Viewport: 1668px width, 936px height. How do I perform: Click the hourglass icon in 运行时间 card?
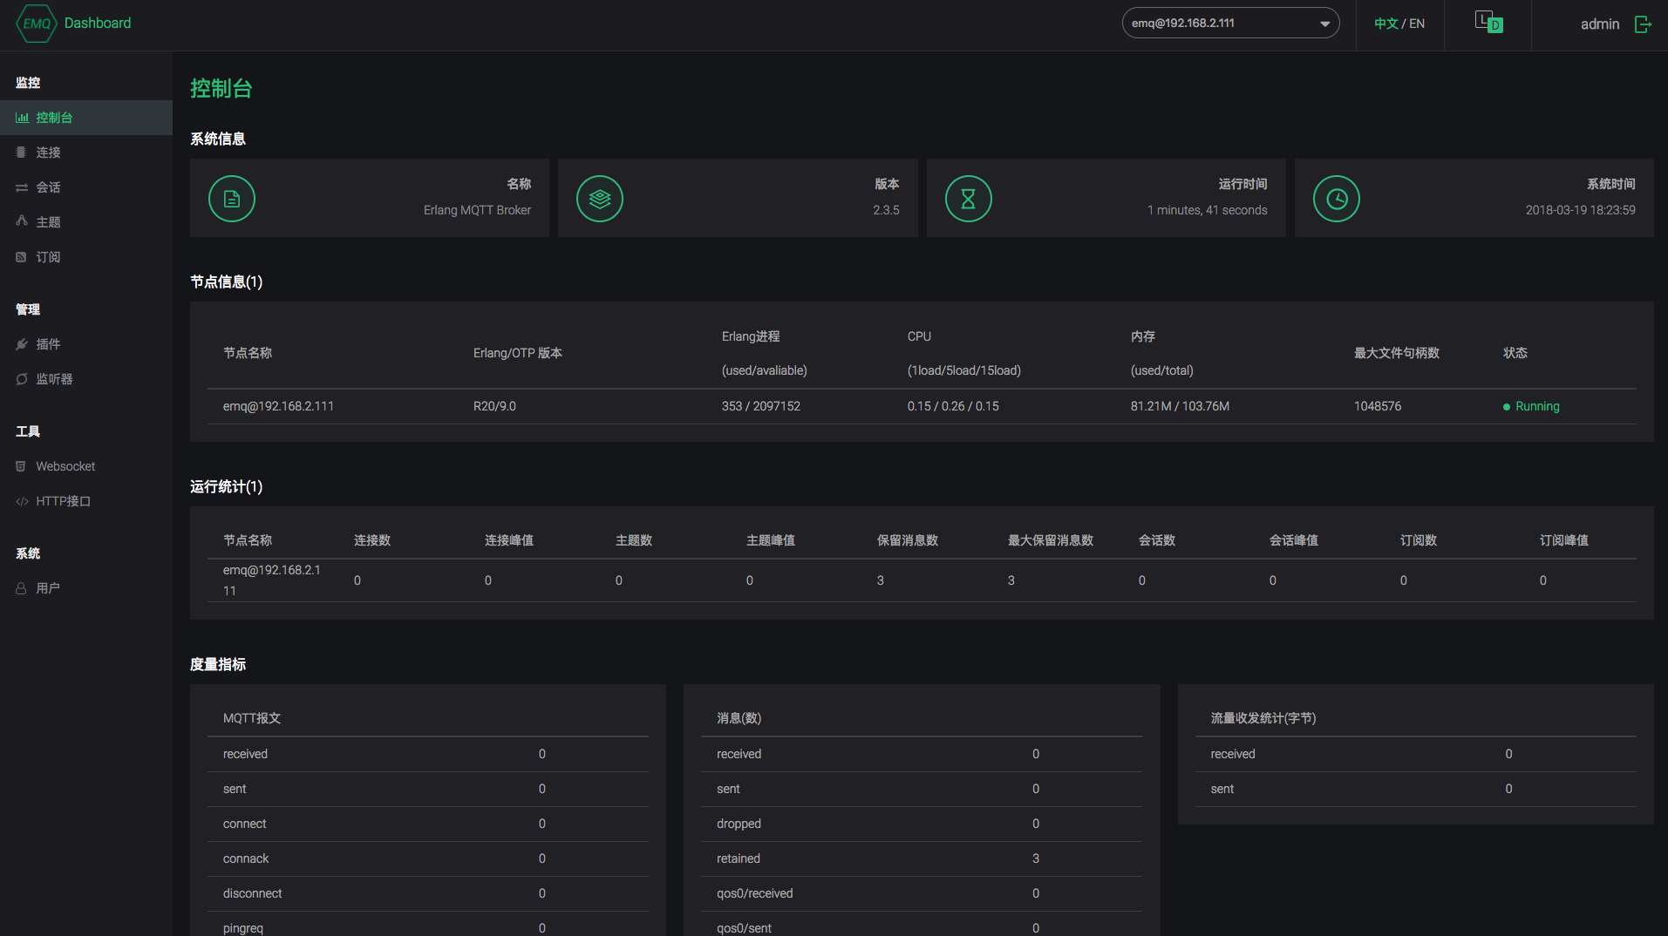click(x=969, y=199)
